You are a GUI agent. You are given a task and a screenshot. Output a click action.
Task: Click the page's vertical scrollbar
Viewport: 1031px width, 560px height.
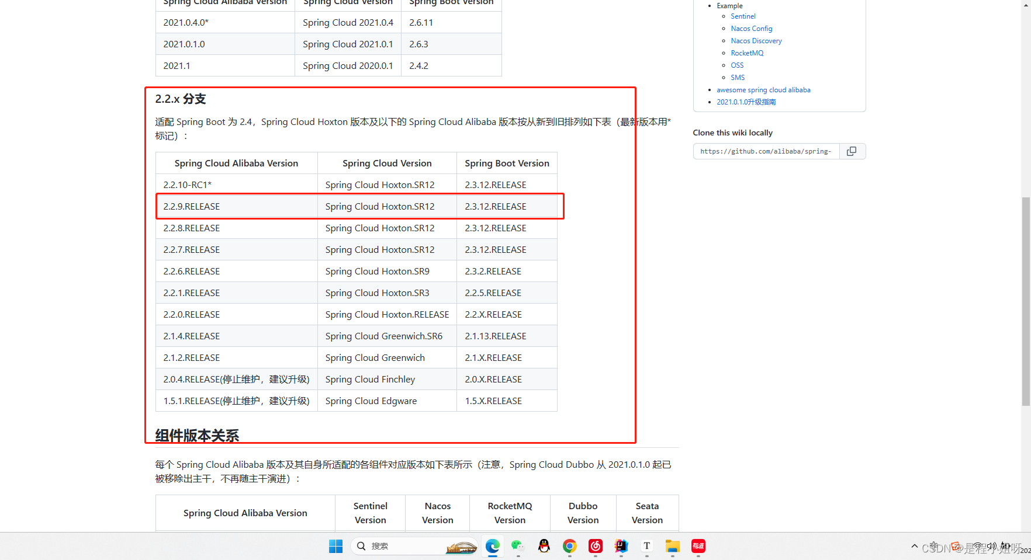(x=1026, y=301)
